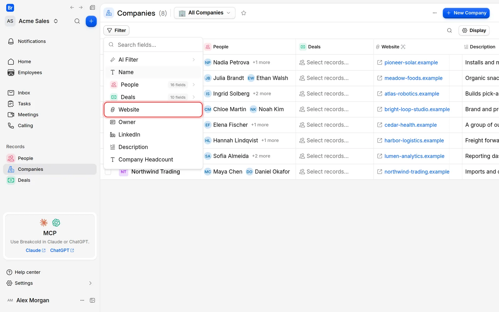Click '+2 more' next to Ingrid Solberg

(262, 94)
